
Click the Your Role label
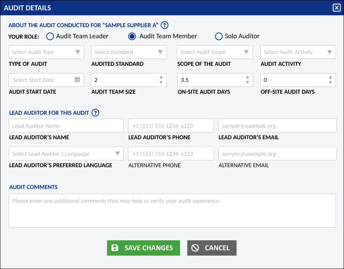(x=24, y=37)
